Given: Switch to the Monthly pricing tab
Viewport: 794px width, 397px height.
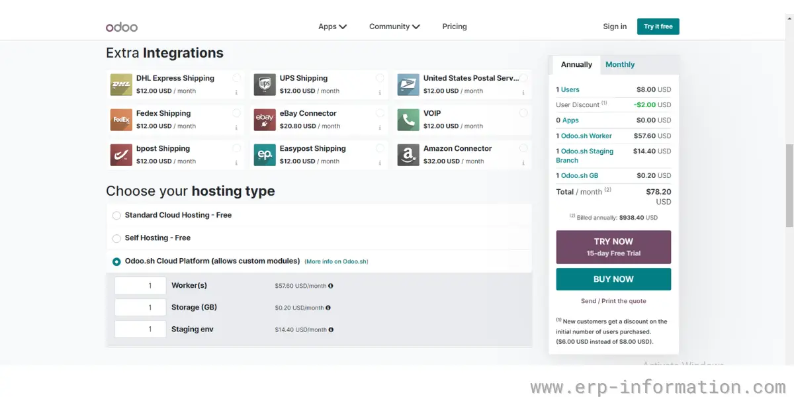Looking at the screenshot, I should (620, 64).
